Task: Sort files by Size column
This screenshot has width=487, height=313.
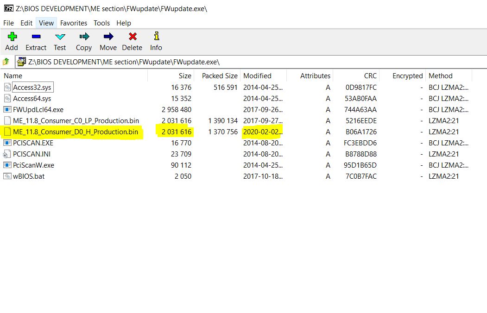Action: 171,75
